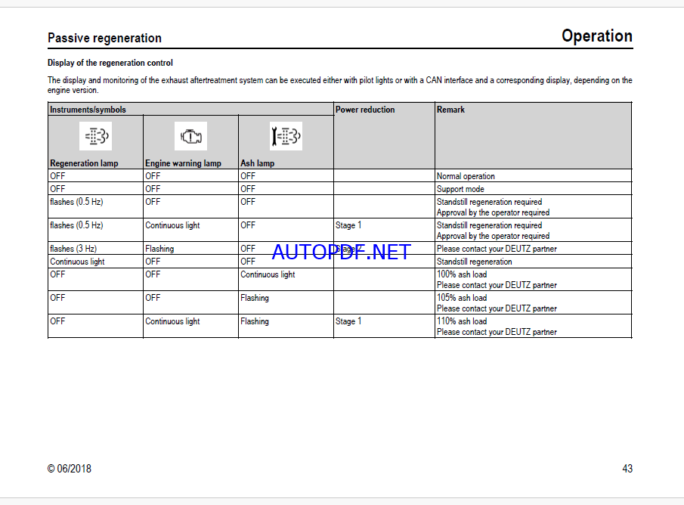Click 'Continuous light' in the 110% ash load row
684x505 pixels.
(173, 321)
